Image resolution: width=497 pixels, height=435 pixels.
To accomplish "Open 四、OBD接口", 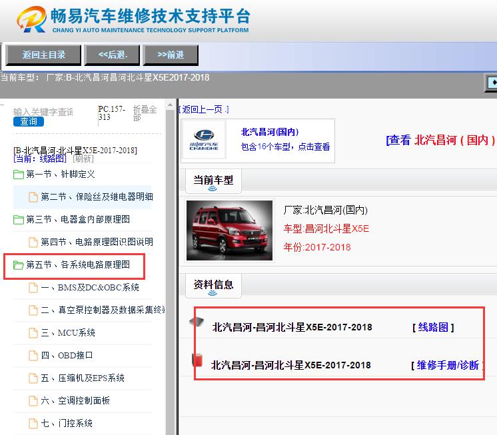I will 67,355.
